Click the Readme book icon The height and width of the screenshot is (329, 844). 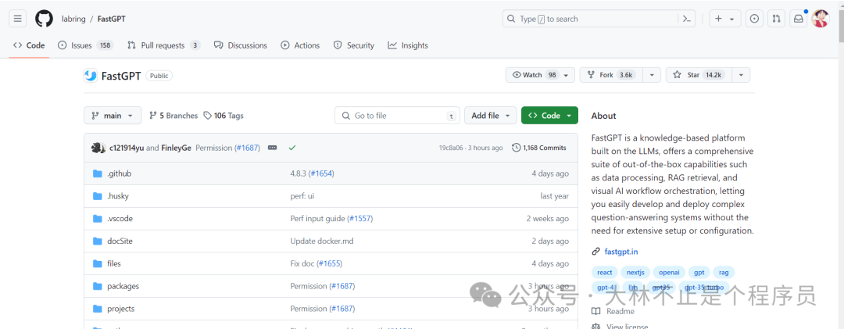tap(595, 311)
